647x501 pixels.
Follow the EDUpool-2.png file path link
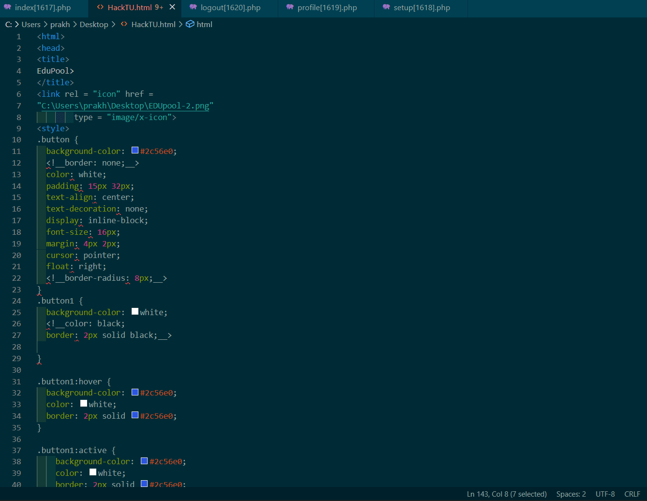click(125, 106)
